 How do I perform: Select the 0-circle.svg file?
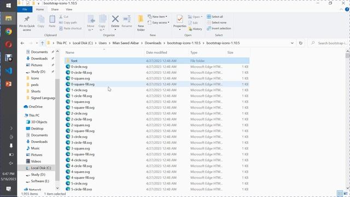pyautogui.click(x=157, y=67)
